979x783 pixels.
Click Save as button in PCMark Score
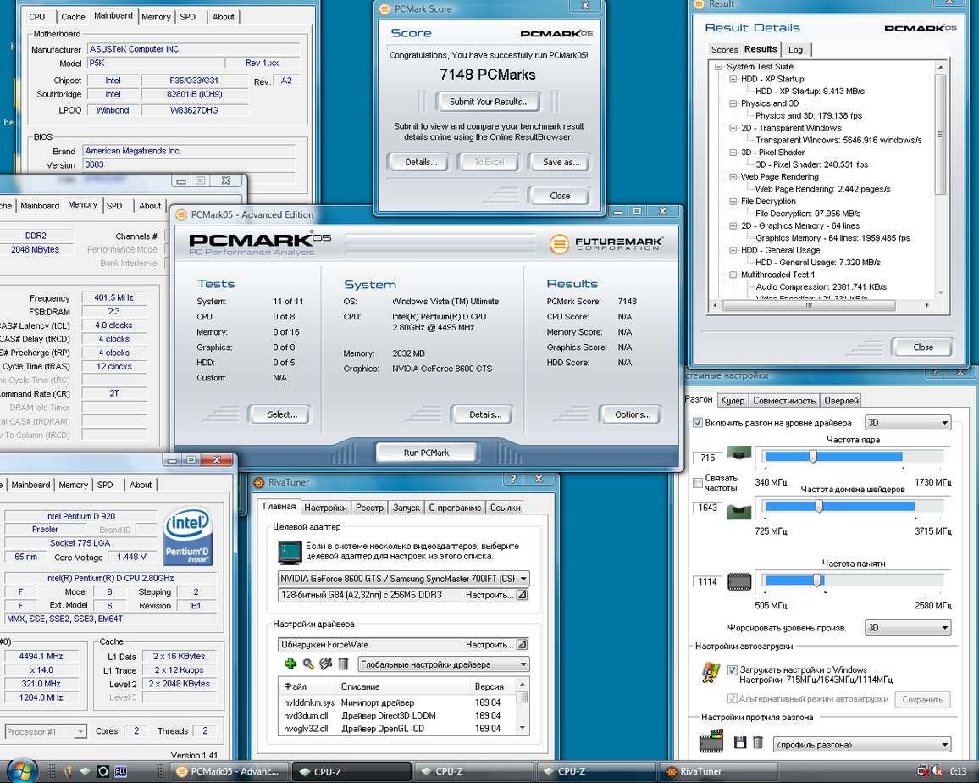point(561,163)
